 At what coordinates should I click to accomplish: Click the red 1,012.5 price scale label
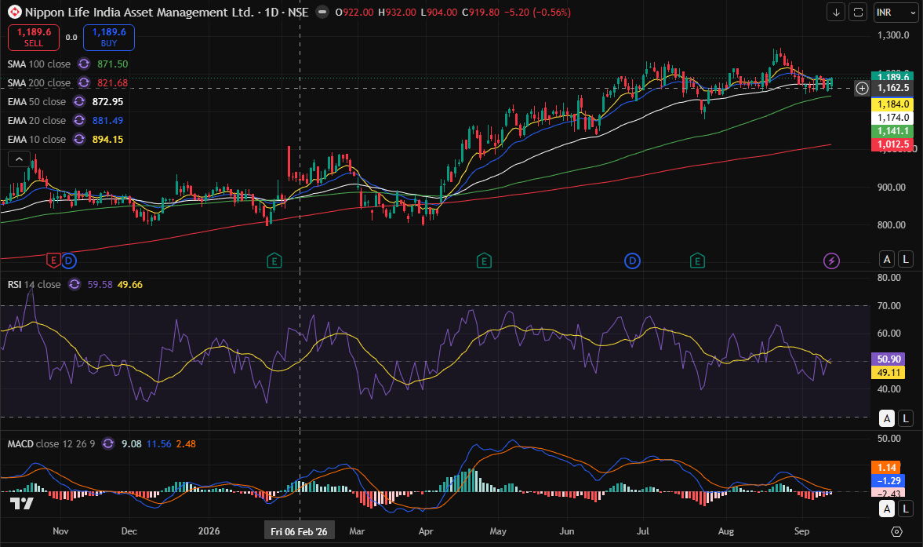pos(892,144)
